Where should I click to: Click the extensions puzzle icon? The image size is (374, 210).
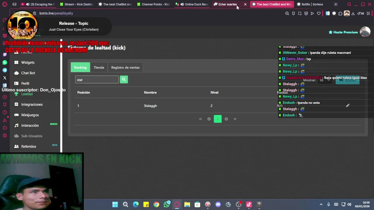tap(340, 13)
